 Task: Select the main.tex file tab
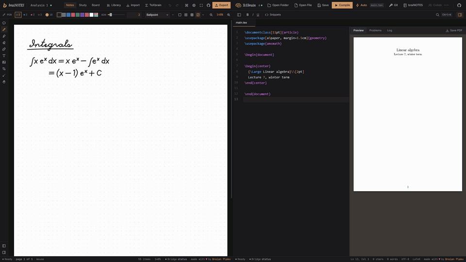click(244, 23)
